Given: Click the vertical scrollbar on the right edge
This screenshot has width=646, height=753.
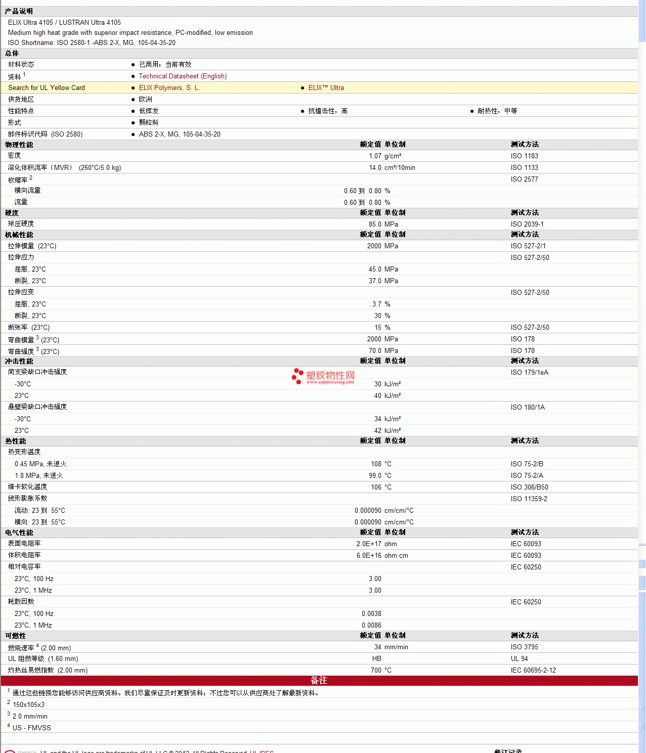Looking at the screenshot, I should click(x=642, y=376).
